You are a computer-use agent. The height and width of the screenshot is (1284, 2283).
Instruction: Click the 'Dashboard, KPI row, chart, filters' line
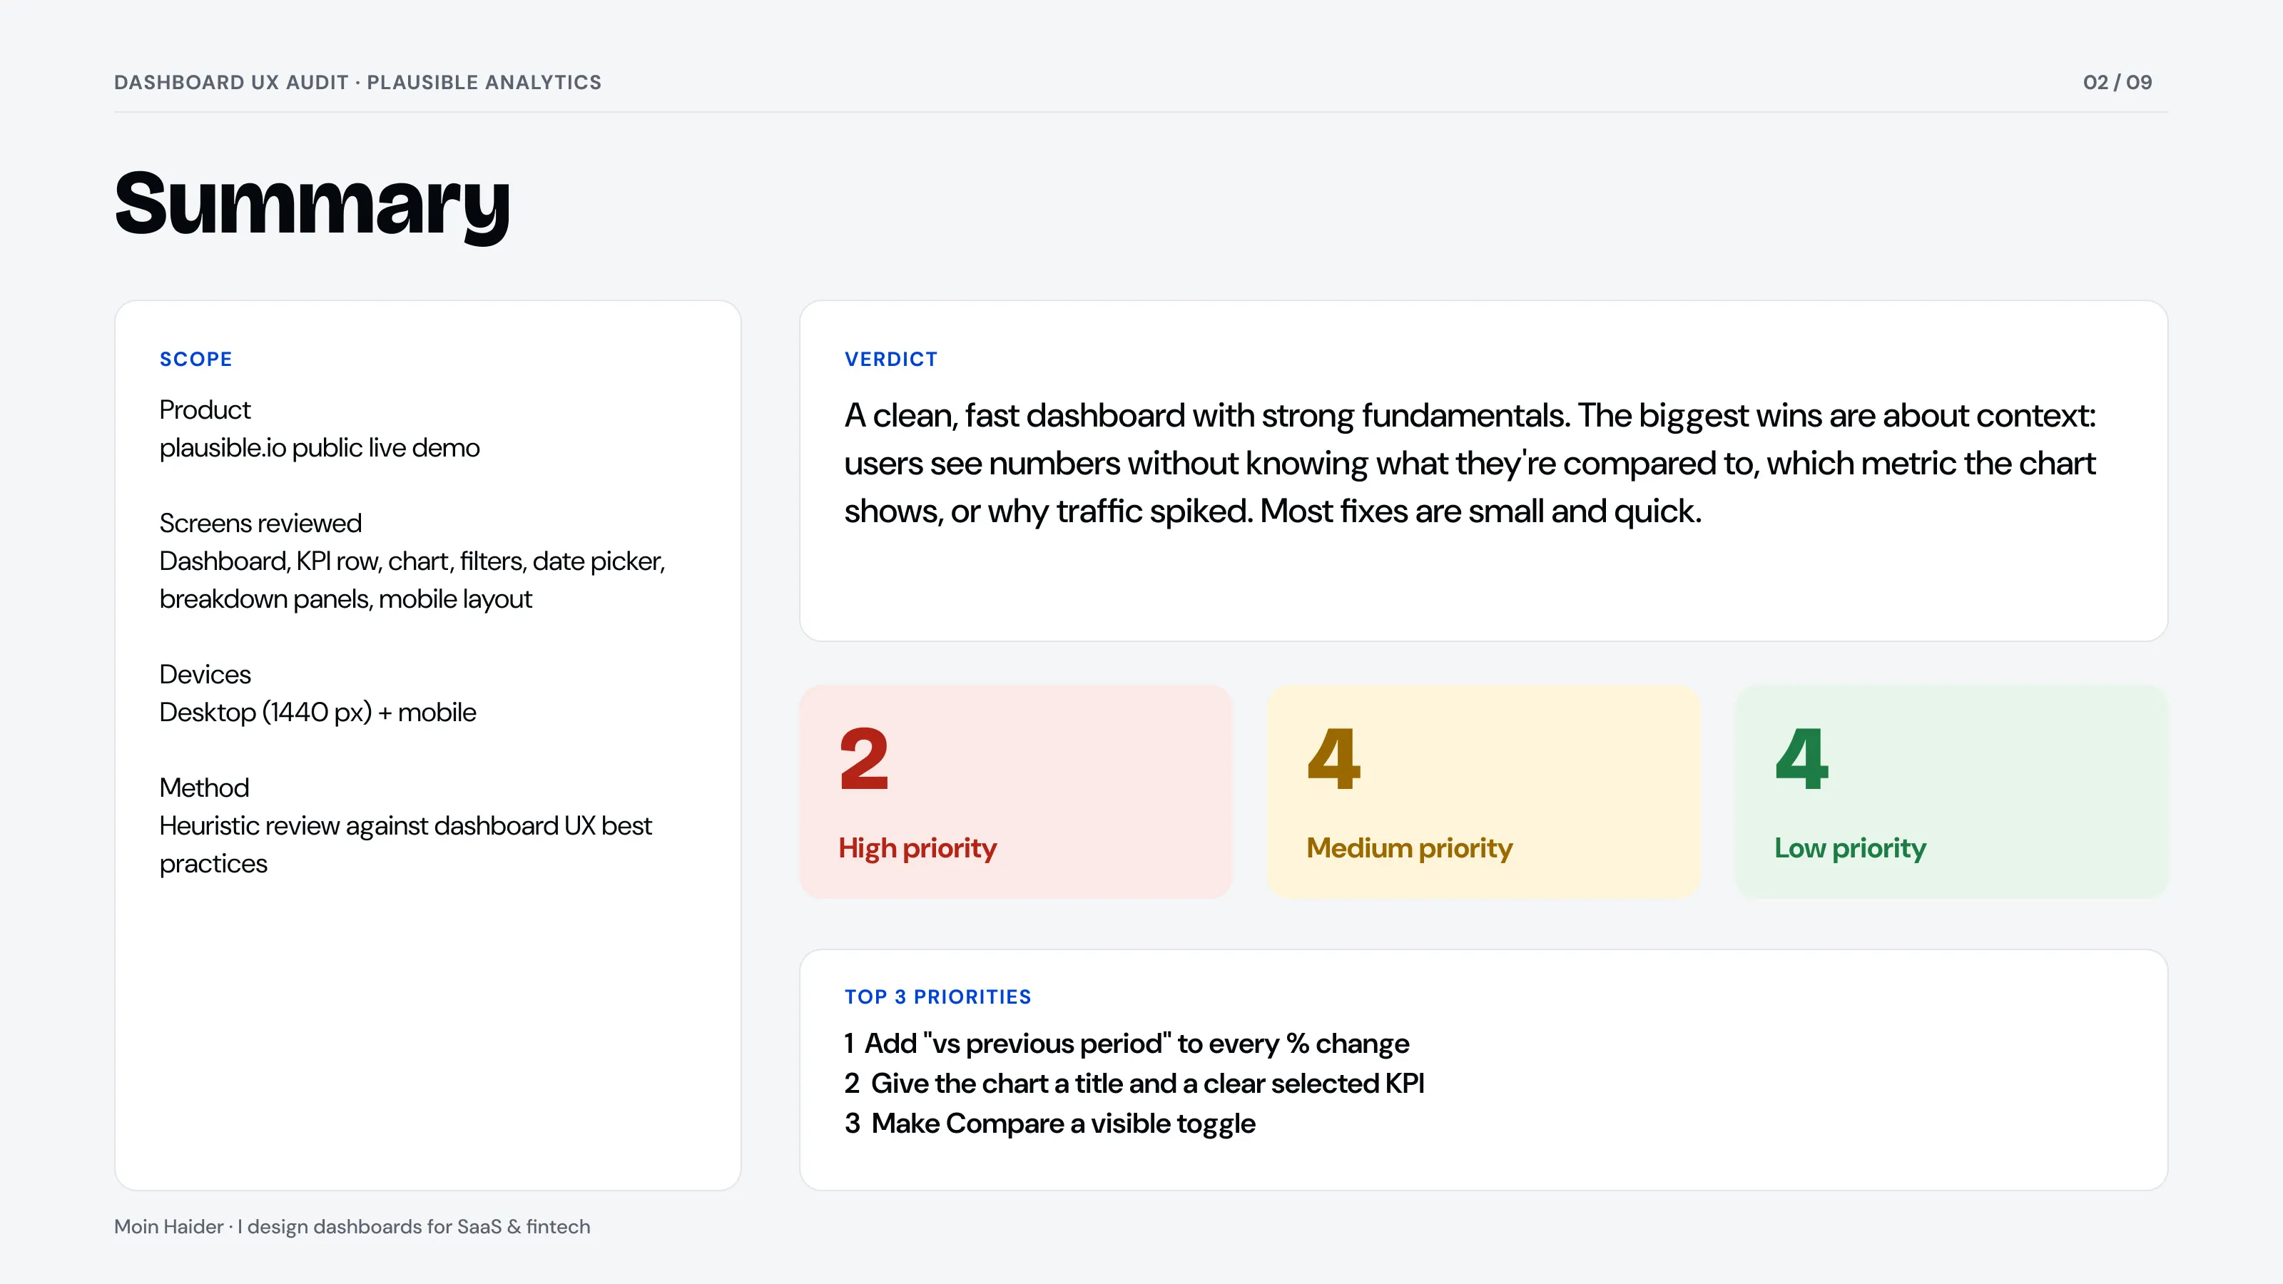click(412, 561)
